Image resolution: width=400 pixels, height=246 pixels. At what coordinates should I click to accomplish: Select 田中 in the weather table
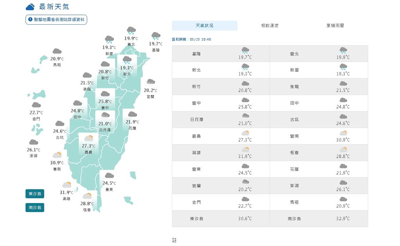point(294,103)
